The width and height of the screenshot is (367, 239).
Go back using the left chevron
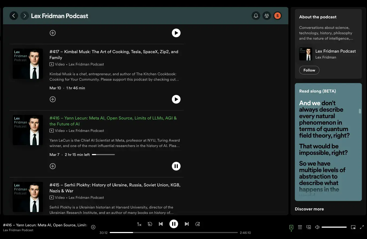tap(14, 15)
